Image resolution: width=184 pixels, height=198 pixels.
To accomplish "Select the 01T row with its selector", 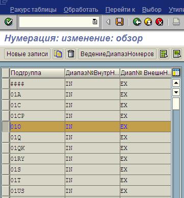I will tap(6, 180).
